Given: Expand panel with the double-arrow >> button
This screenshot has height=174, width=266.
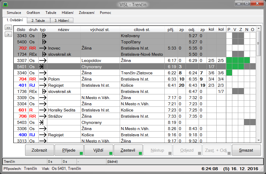Looking at the screenshot, I should tap(8, 28).
